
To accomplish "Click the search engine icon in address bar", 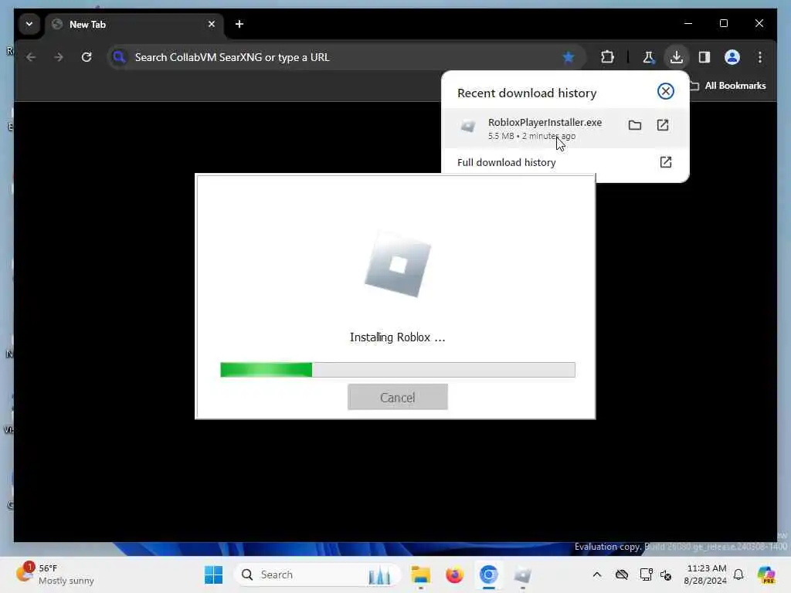I will click(120, 57).
